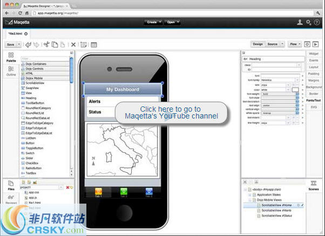Select ScrollableView #Status in scenes tree
Screen dimensions: 325x236
click(x=276, y=215)
